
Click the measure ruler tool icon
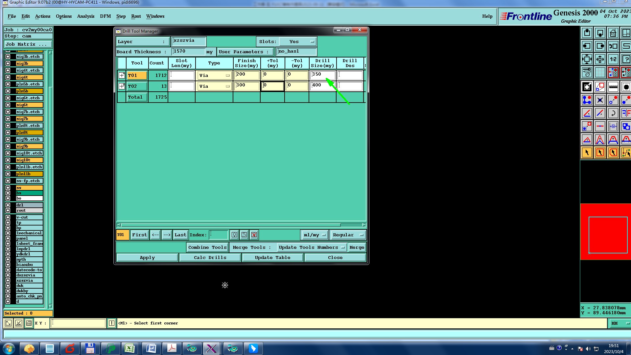point(613,87)
